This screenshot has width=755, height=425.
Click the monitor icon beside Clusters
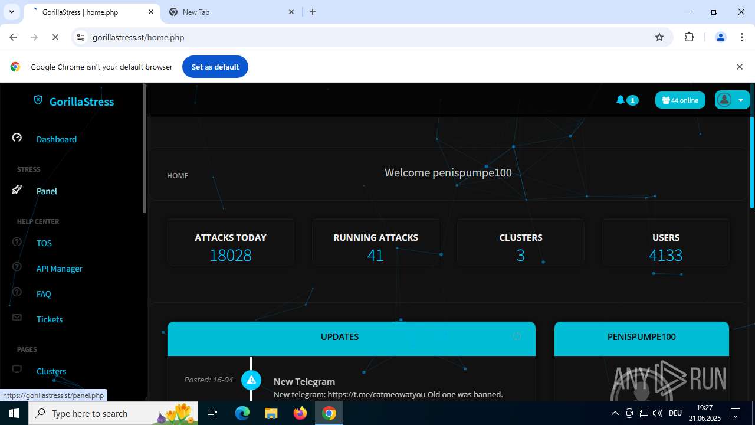click(17, 370)
